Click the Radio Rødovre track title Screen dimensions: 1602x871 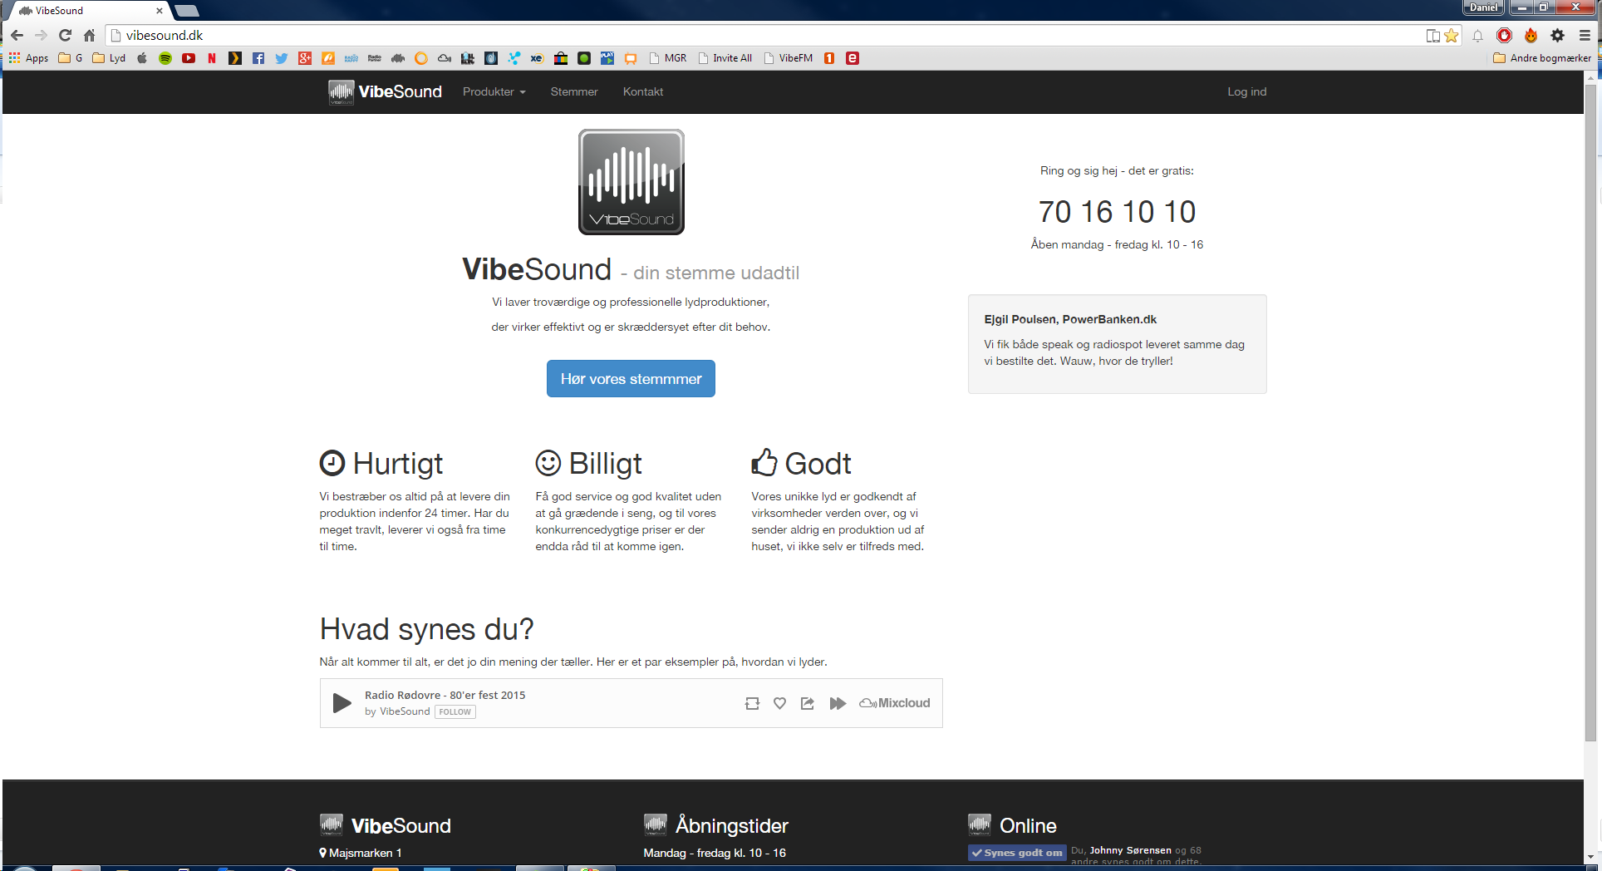pos(445,695)
